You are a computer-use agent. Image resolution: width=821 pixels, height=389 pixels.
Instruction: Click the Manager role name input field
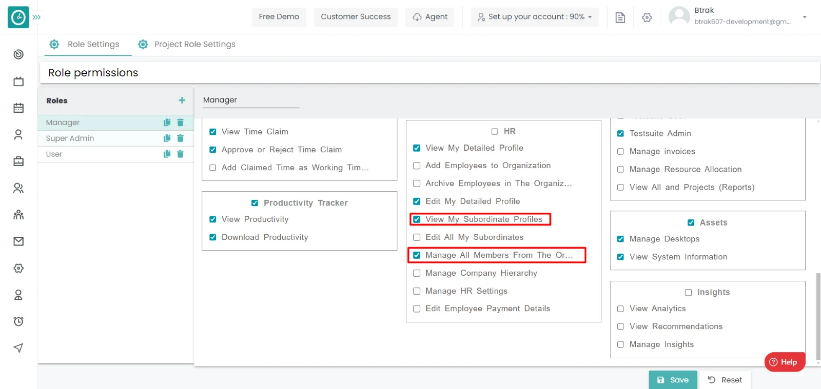pos(250,100)
